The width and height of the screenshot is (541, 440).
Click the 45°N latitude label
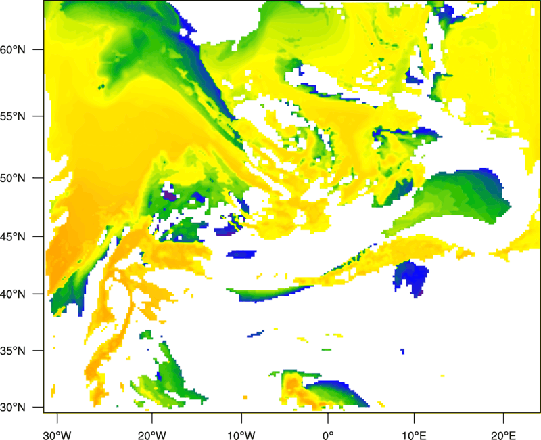point(13,236)
